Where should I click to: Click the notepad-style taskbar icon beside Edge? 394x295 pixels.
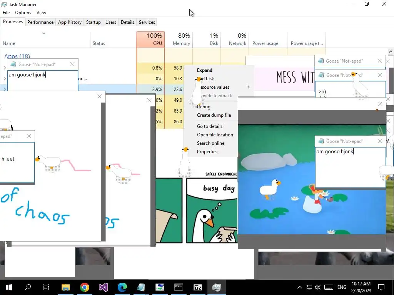click(141, 287)
